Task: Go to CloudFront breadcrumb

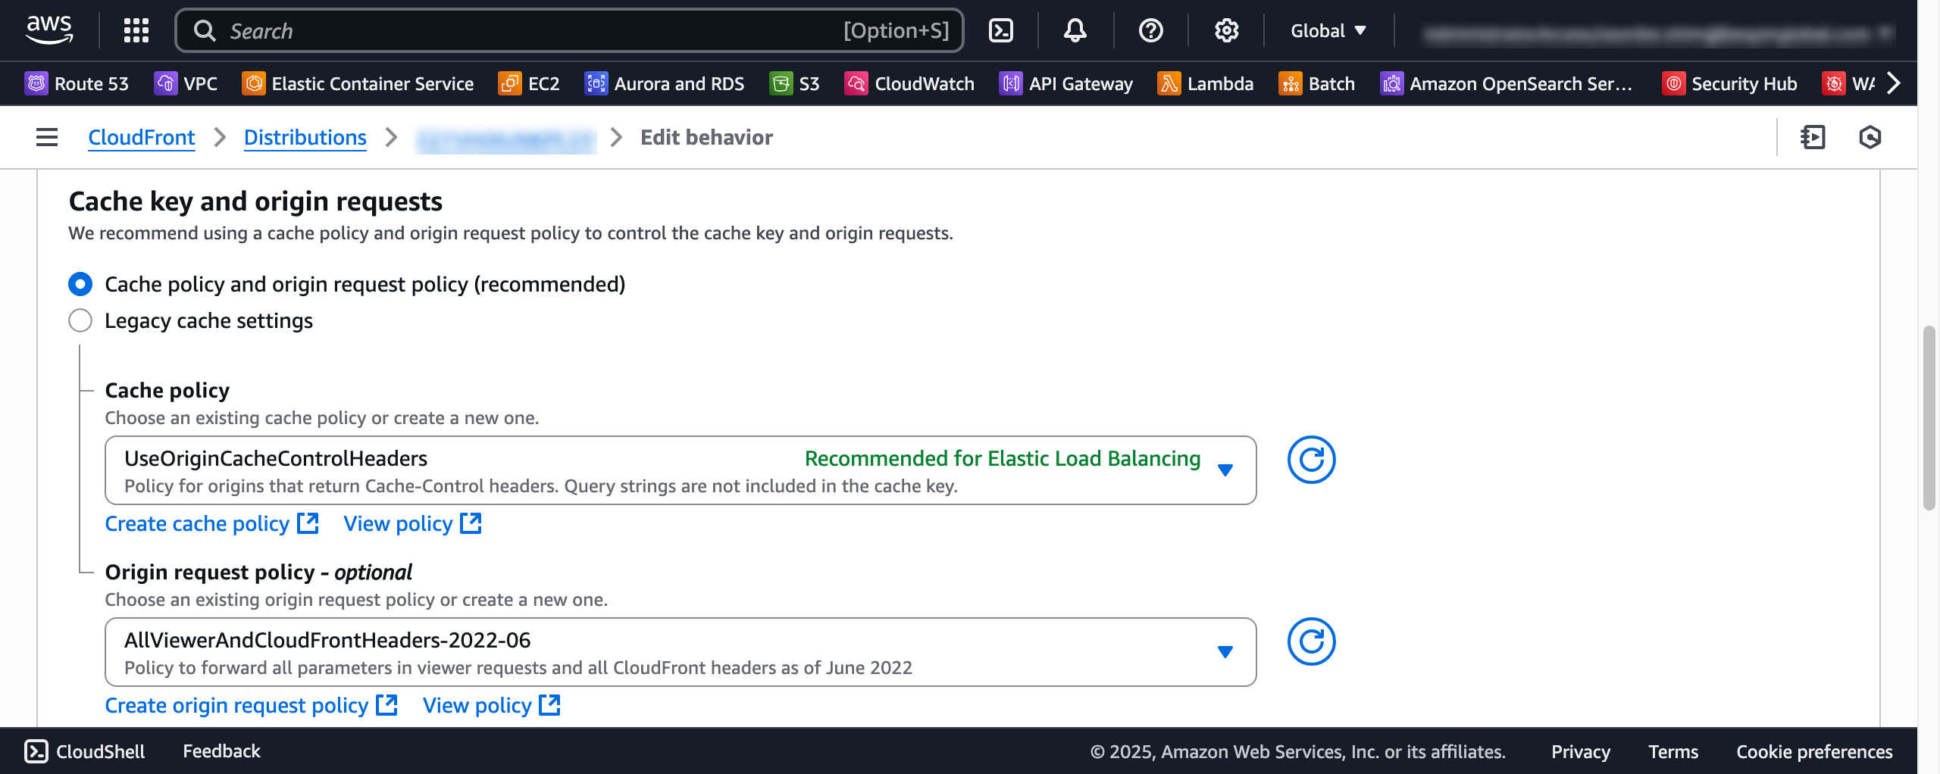Action: 142,137
